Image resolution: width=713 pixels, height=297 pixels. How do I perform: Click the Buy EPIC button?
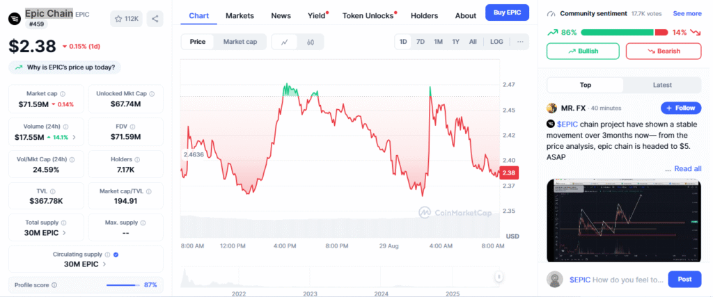pos(507,13)
